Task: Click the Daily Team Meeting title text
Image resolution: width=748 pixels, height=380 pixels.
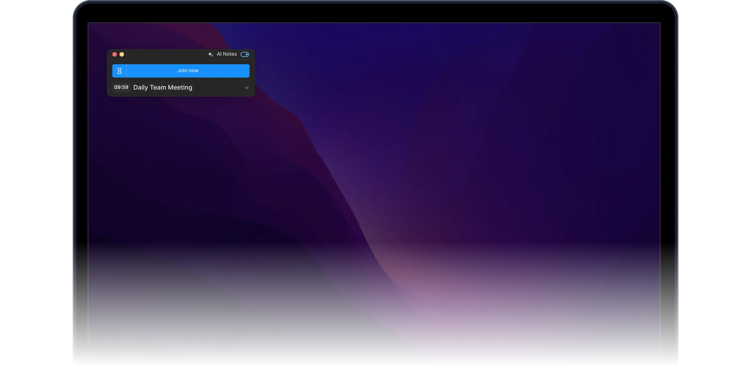Action: (x=163, y=87)
